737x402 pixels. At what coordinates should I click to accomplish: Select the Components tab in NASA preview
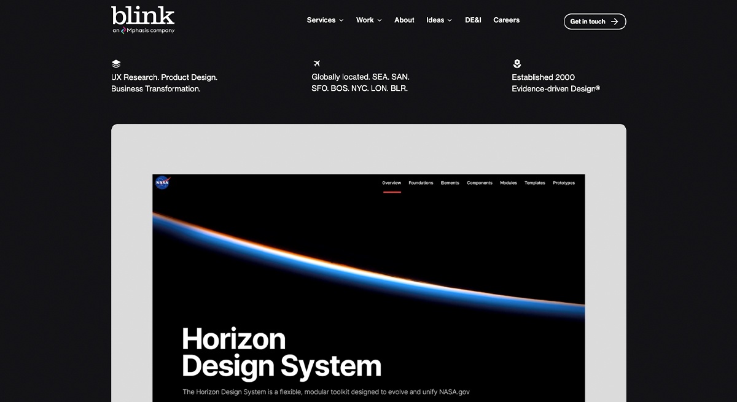point(480,183)
